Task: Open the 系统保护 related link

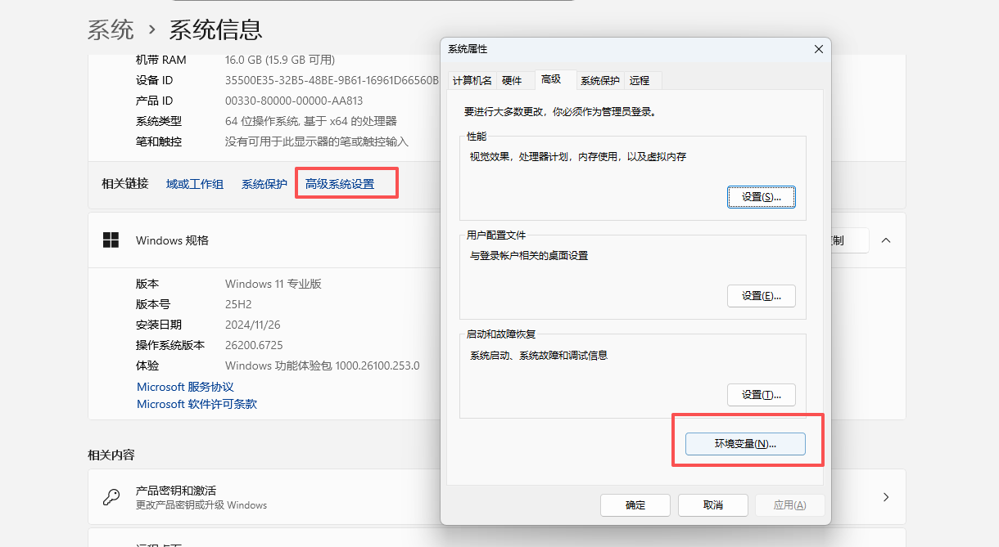Action: click(x=264, y=184)
